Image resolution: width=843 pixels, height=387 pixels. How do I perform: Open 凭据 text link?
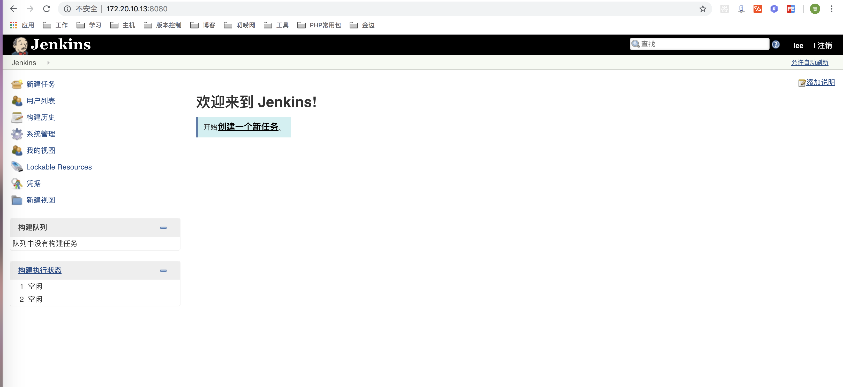coord(33,183)
